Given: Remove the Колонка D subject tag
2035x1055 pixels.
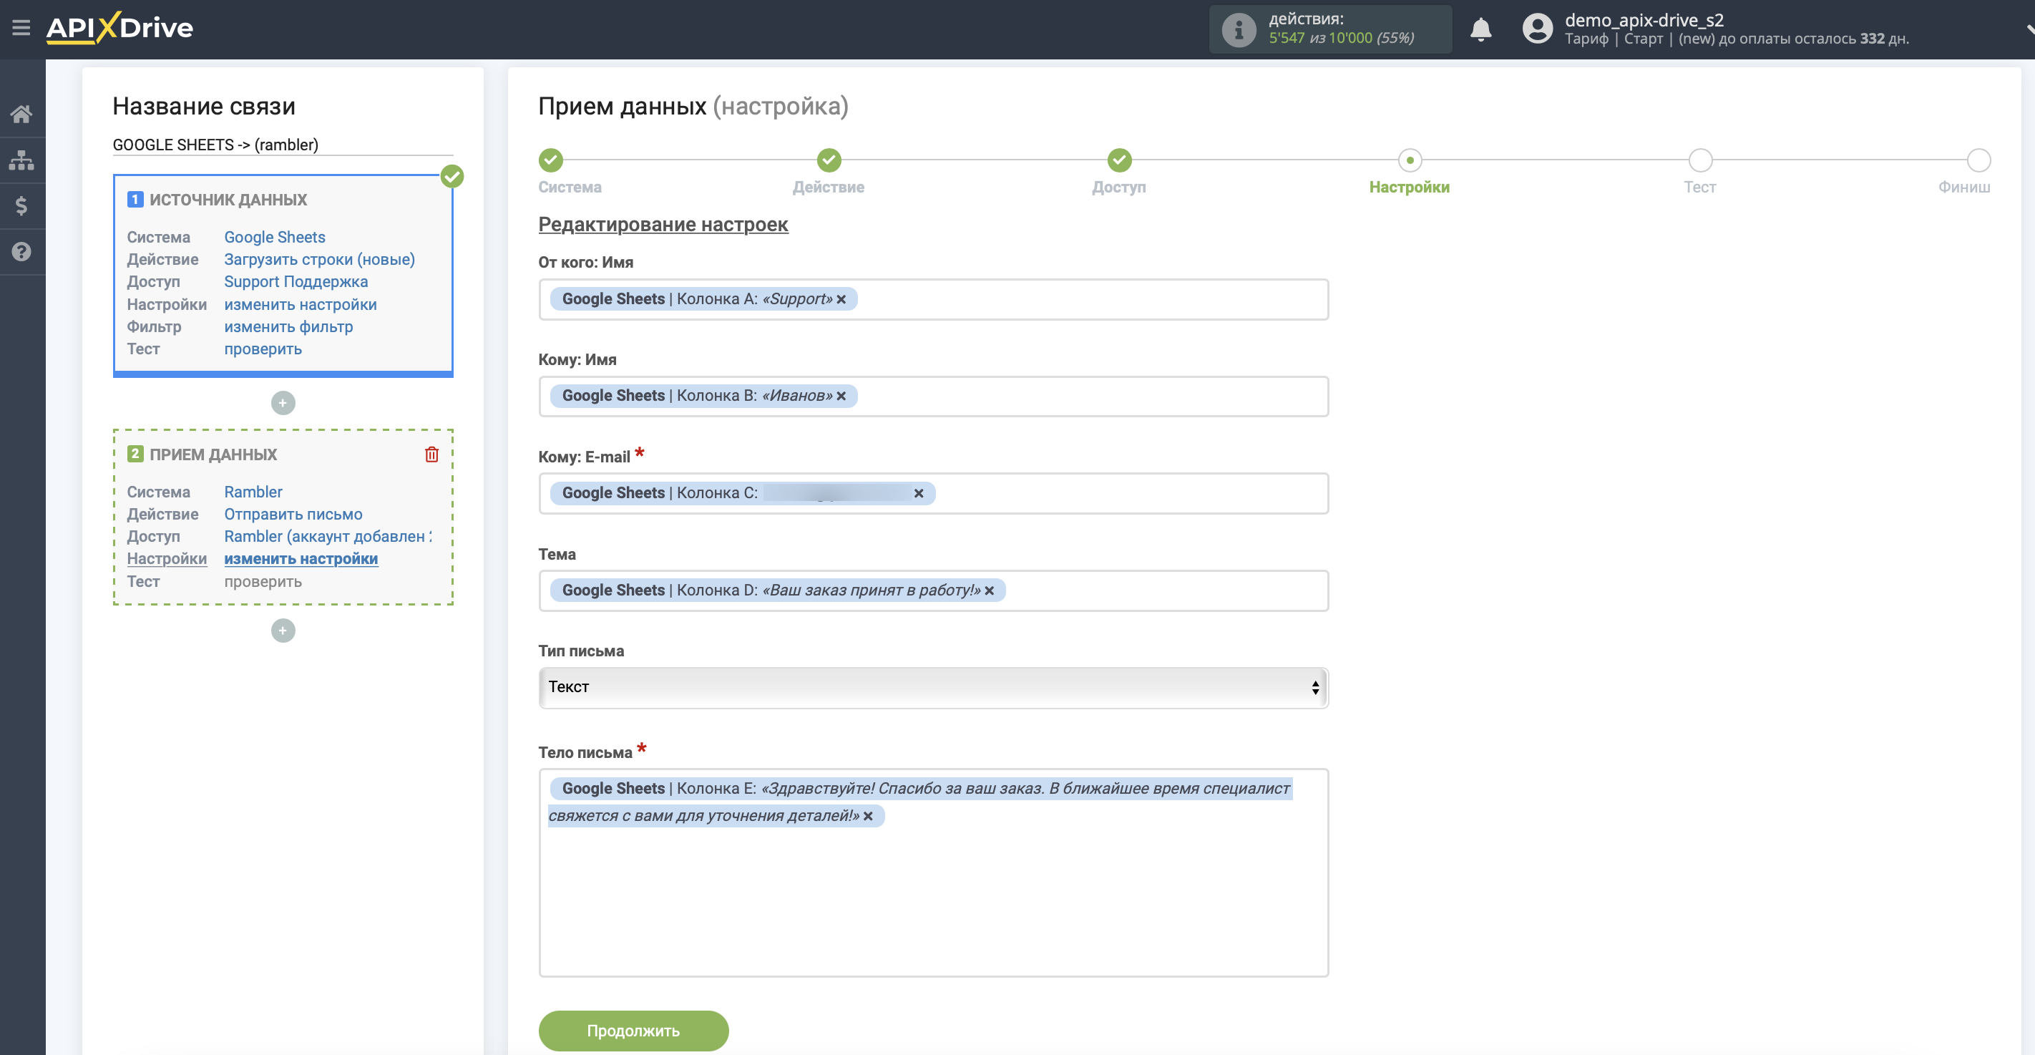Looking at the screenshot, I should click(x=989, y=590).
